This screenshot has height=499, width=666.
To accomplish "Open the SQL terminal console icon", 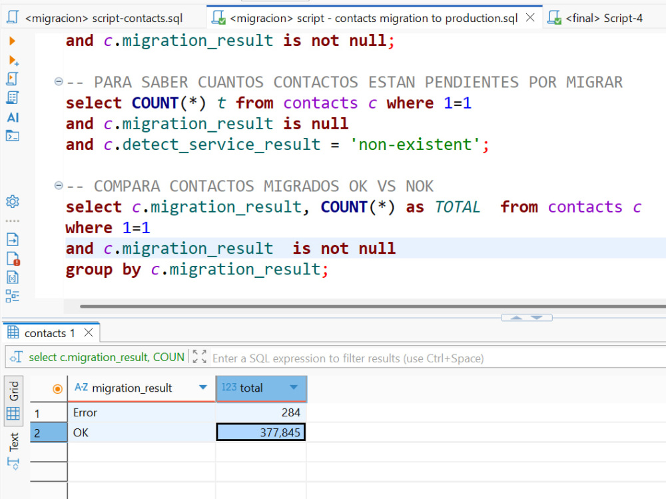I will 12,136.
